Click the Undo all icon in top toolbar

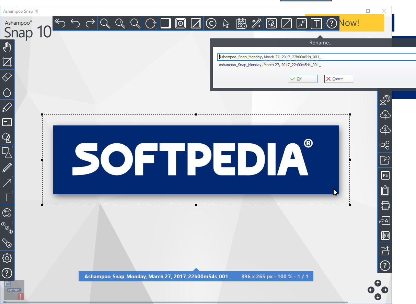(x=60, y=23)
